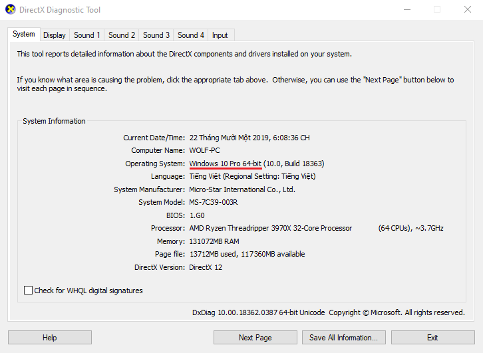Click the underlined Windows 10 Pro 64-bit text
This screenshot has width=483, height=353.
pyautogui.click(x=225, y=164)
